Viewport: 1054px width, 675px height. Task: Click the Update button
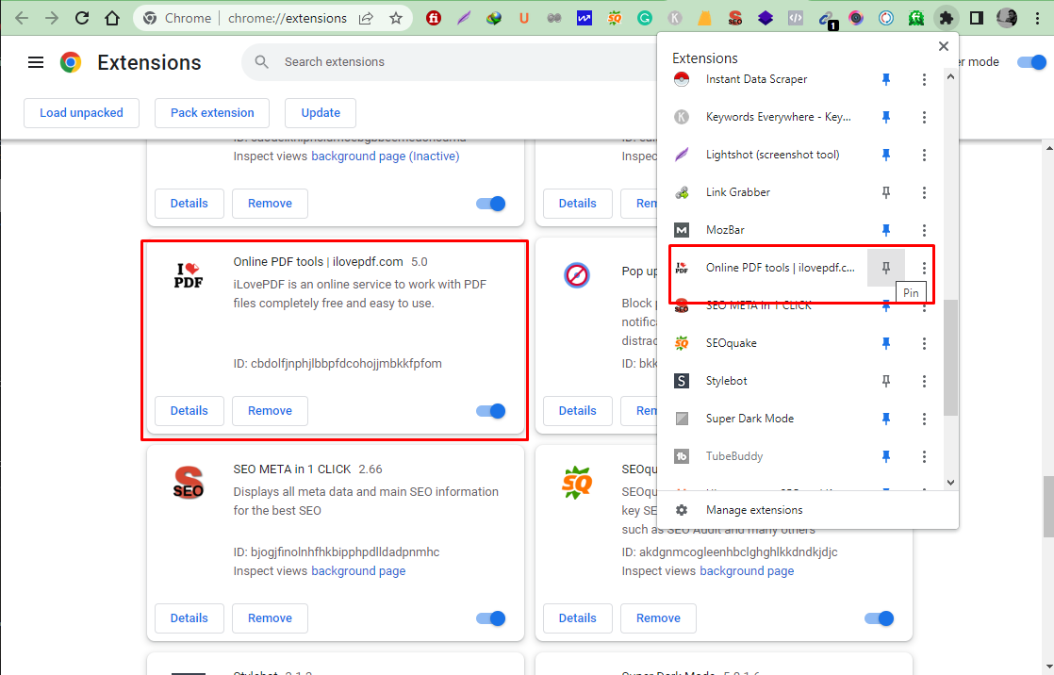coord(321,113)
